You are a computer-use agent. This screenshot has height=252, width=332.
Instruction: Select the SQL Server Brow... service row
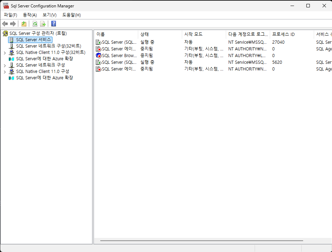click(x=213, y=56)
